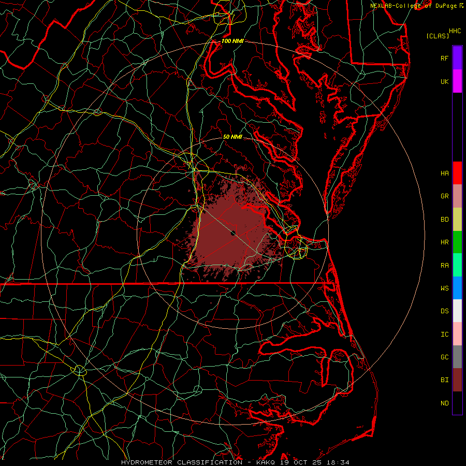Click the DS white legend swatch

(457, 311)
